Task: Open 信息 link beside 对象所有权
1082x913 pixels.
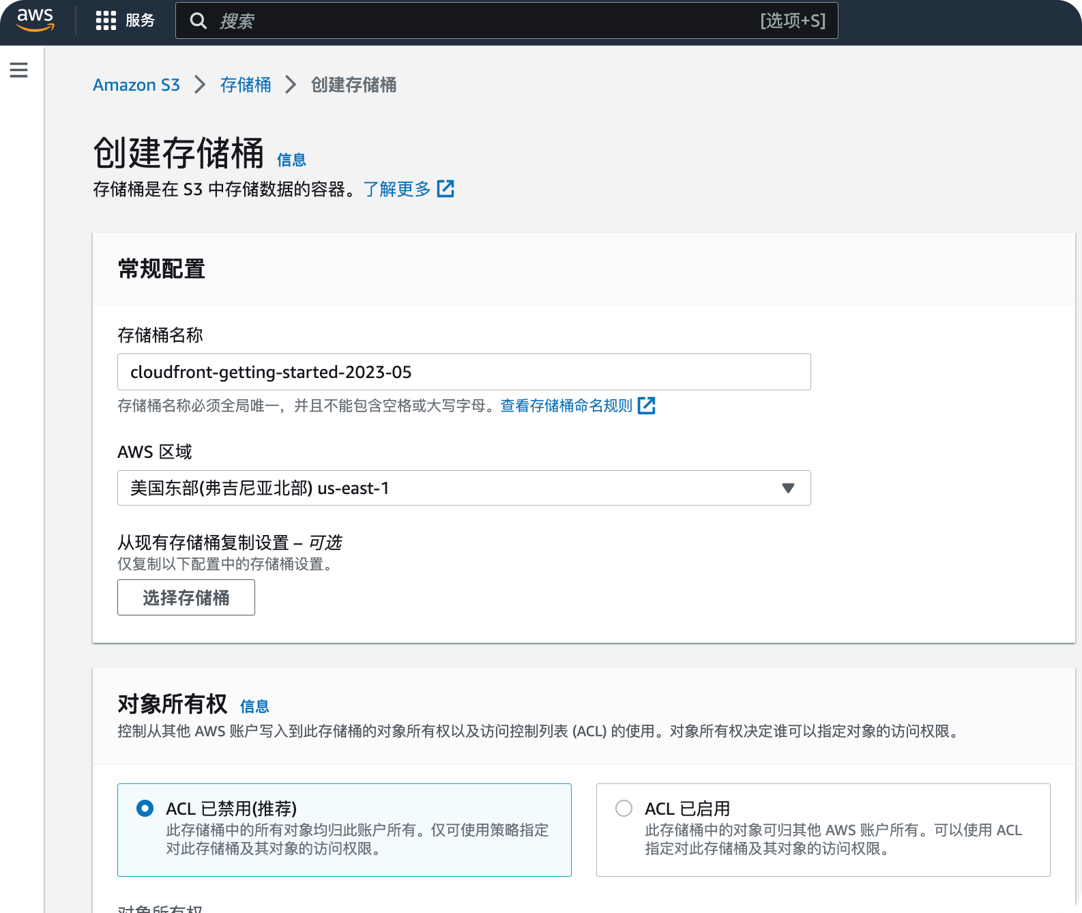Action: pos(254,706)
